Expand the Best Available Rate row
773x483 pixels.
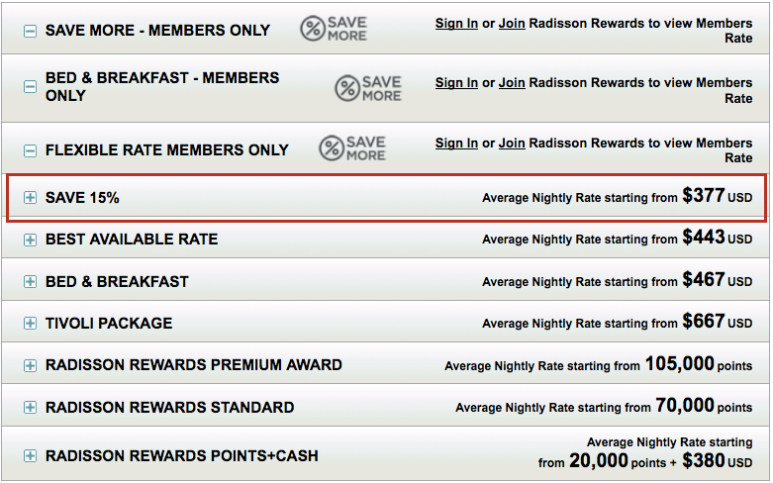click(30, 240)
